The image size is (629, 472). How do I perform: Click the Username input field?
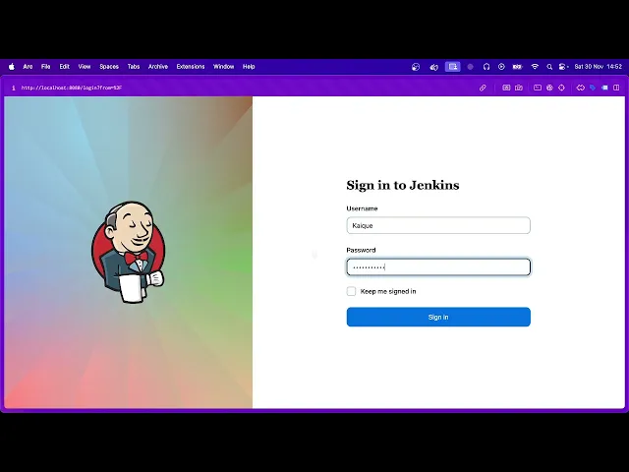click(x=438, y=225)
